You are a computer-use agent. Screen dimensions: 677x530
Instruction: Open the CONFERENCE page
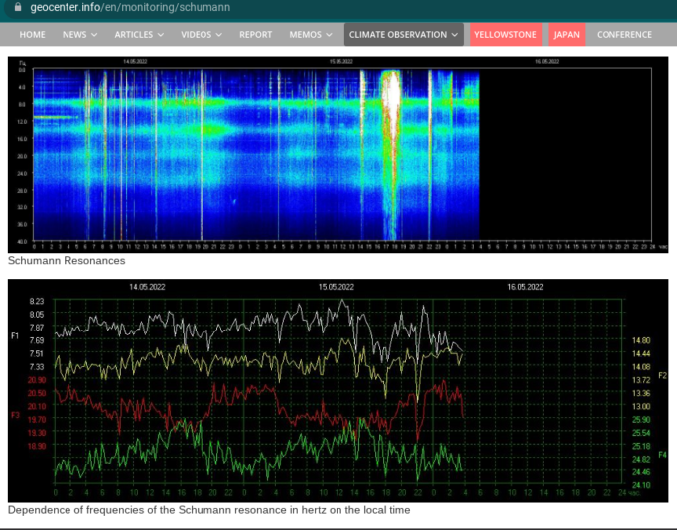624,35
